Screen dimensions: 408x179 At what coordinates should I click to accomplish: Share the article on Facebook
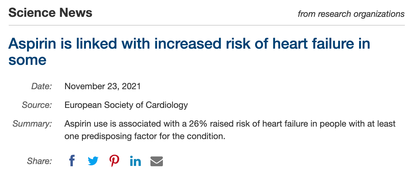click(x=72, y=161)
